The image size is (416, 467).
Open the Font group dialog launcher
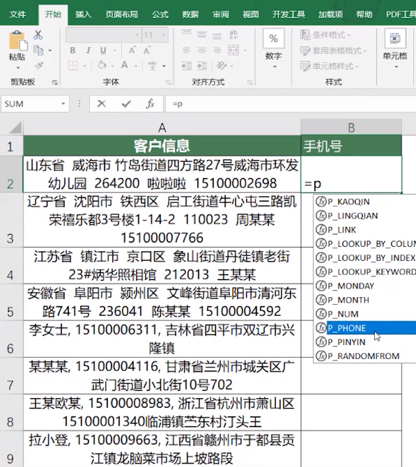click(x=168, y=83)
